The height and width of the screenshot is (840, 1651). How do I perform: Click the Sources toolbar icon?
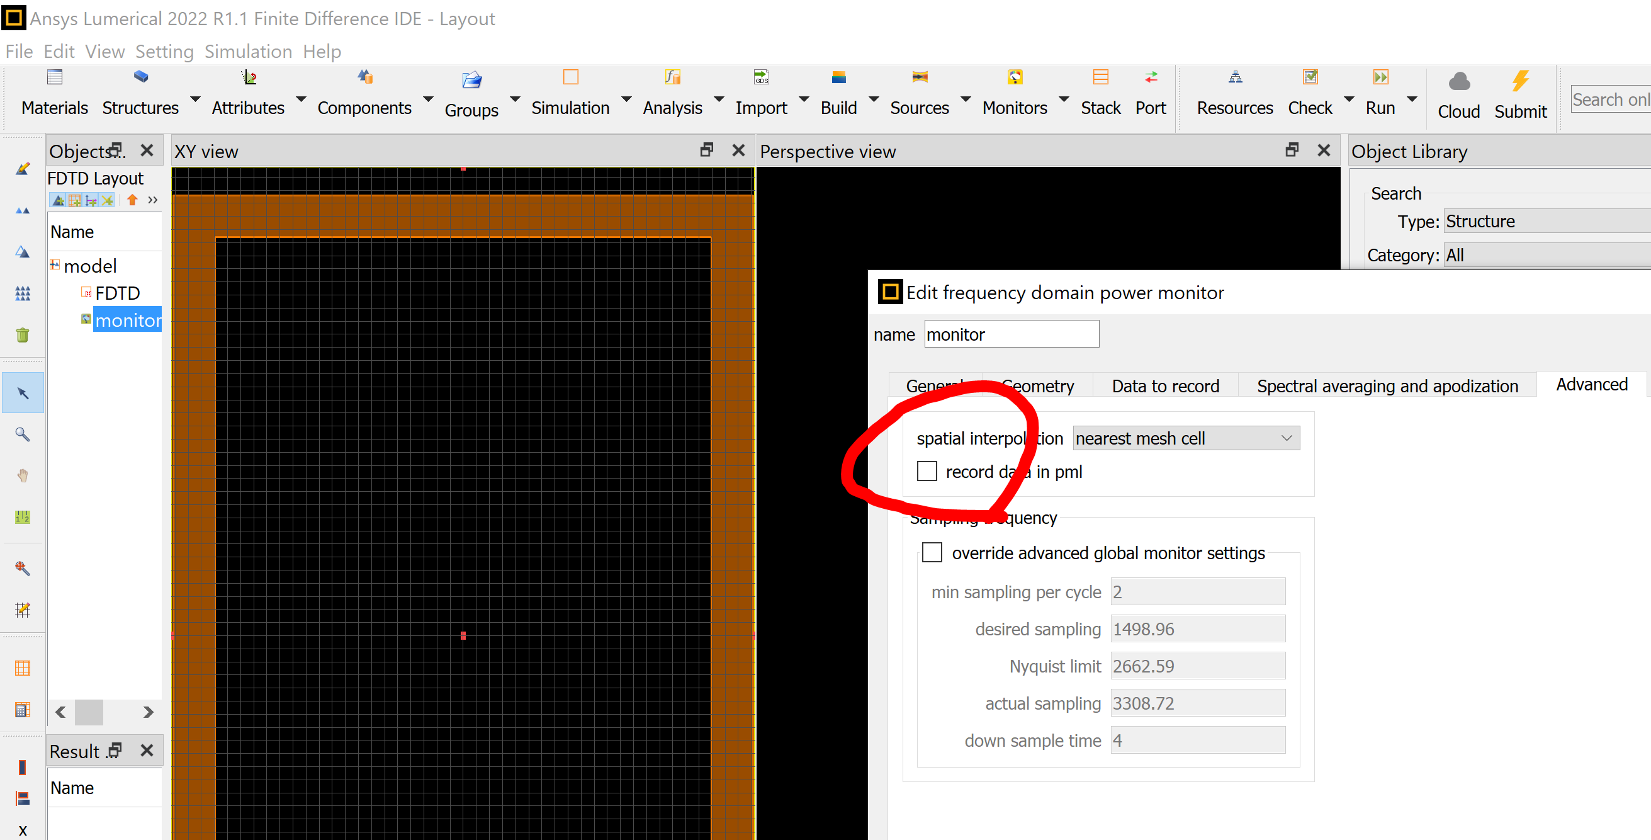[x=919, y=78]
